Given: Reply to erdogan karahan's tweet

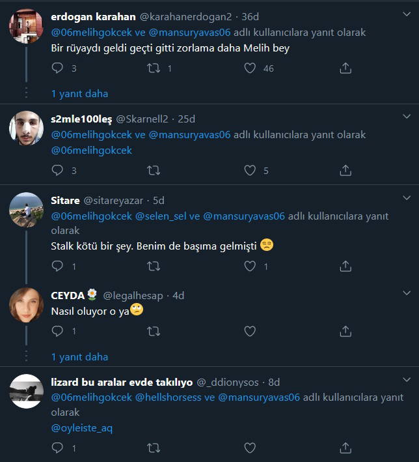Looking at the screenshot, I should tap(57, 68).
